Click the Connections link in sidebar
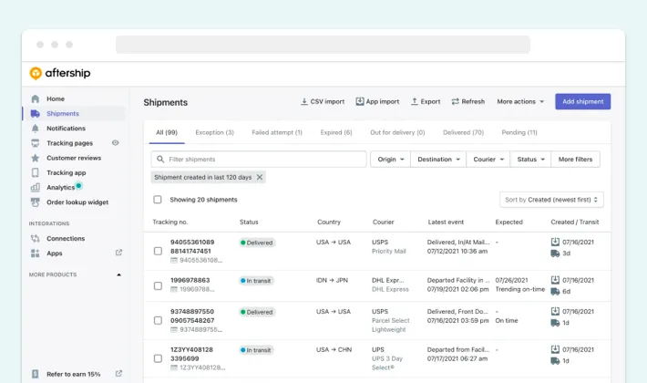 (66, 239)
